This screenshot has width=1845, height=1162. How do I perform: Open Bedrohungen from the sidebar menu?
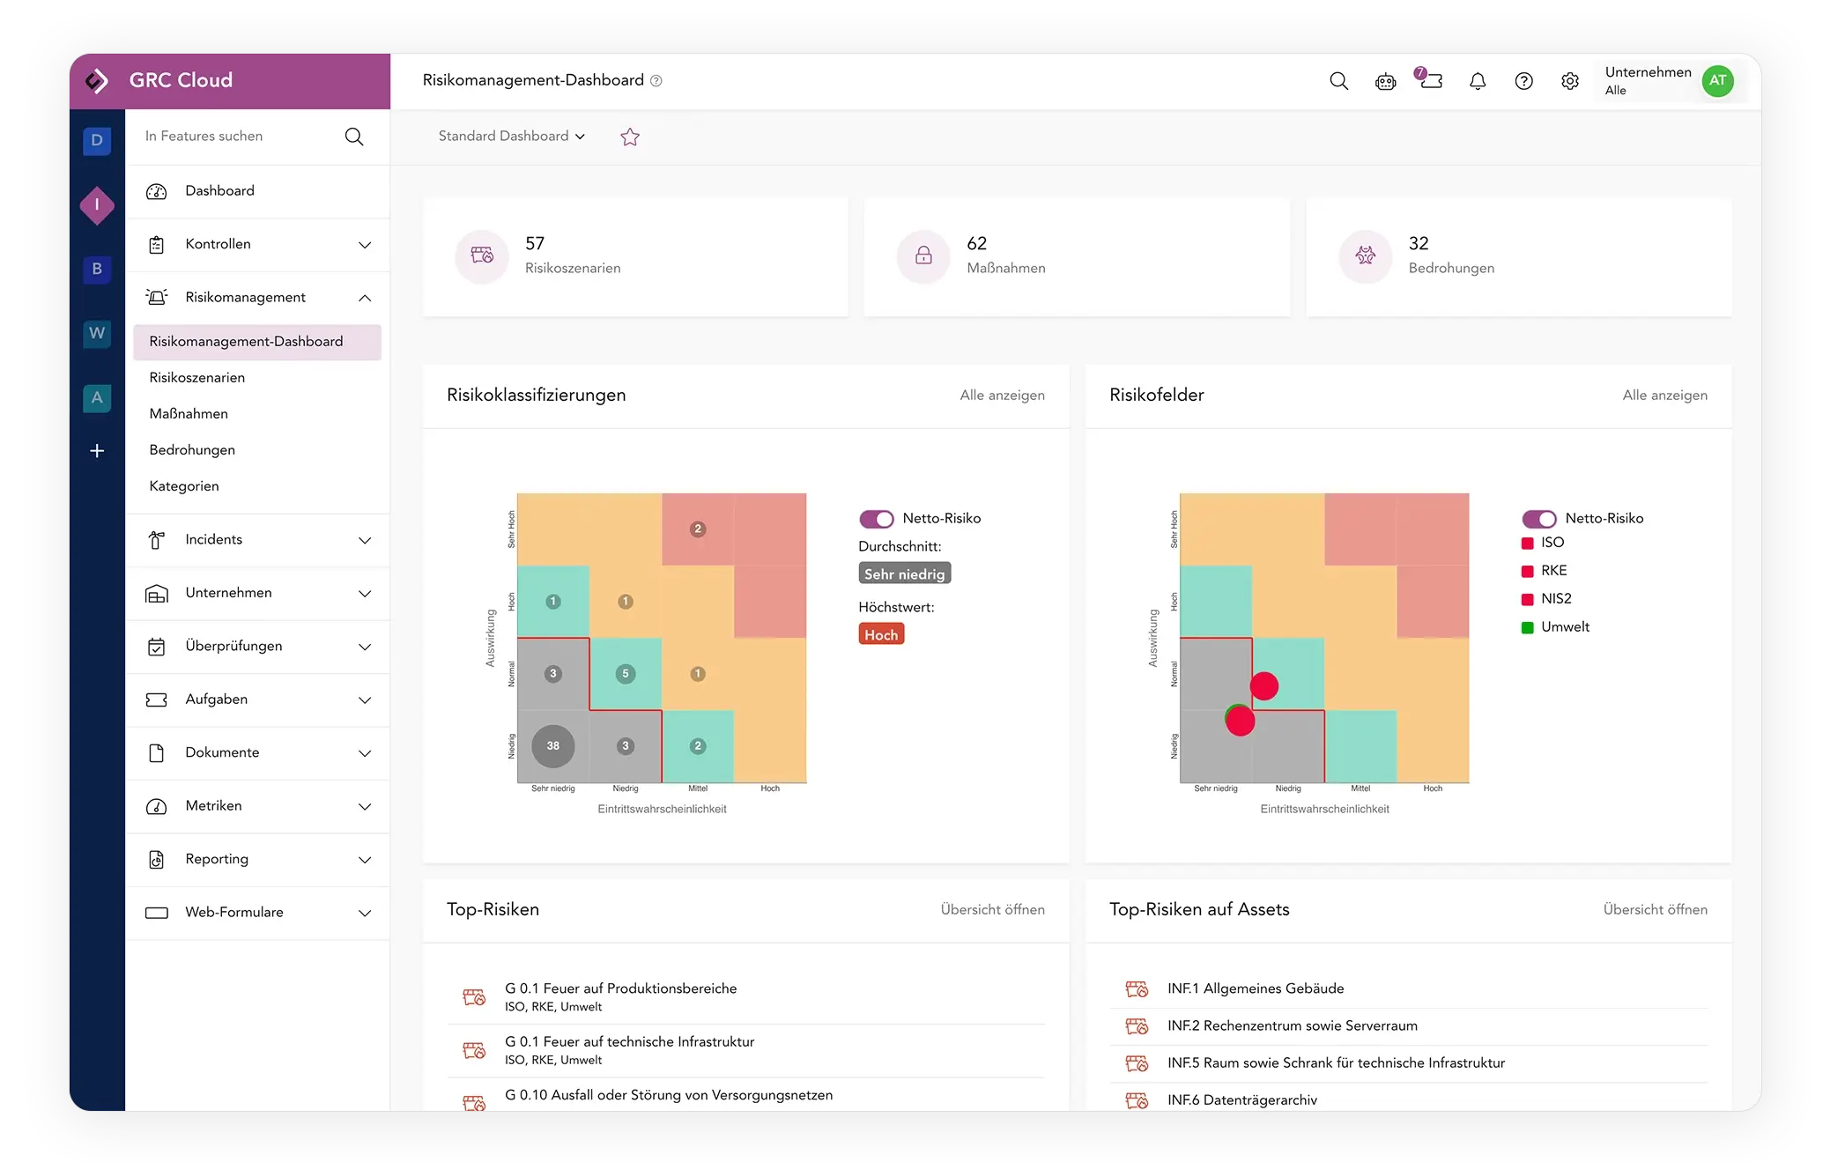(x=191, y=449)
